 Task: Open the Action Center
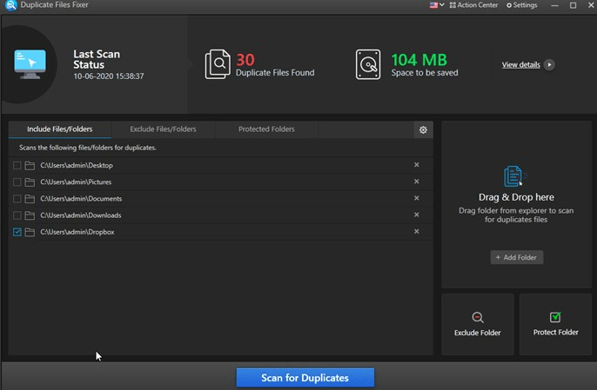coord(473,5)
